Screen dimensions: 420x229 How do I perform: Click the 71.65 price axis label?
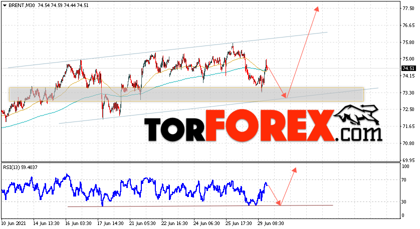(408, 126)
